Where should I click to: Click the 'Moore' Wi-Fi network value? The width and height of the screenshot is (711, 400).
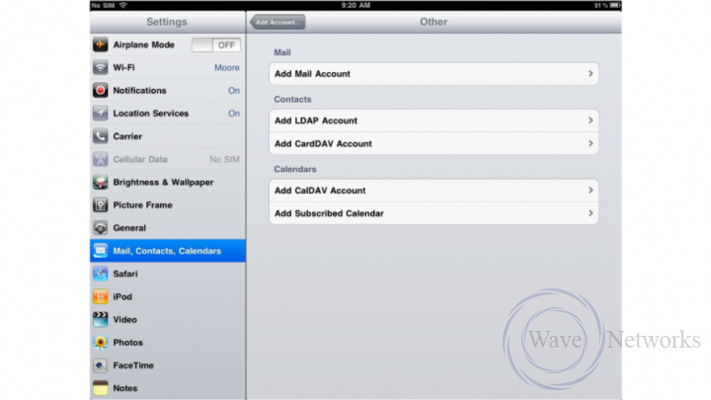227,67
